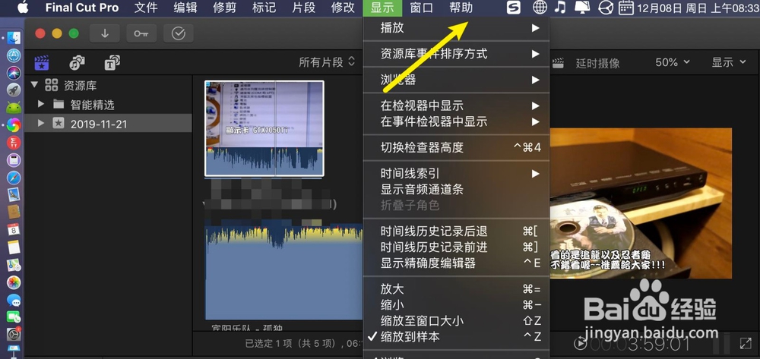Select 时间线历史记录前进 menu item
760x359 pixels.
pyautogui.click(x=456, y=247)
